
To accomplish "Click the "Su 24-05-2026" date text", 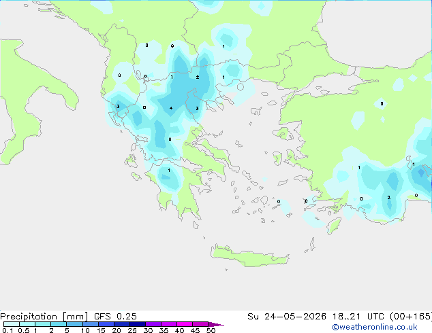I will click(x=287, y=317).
